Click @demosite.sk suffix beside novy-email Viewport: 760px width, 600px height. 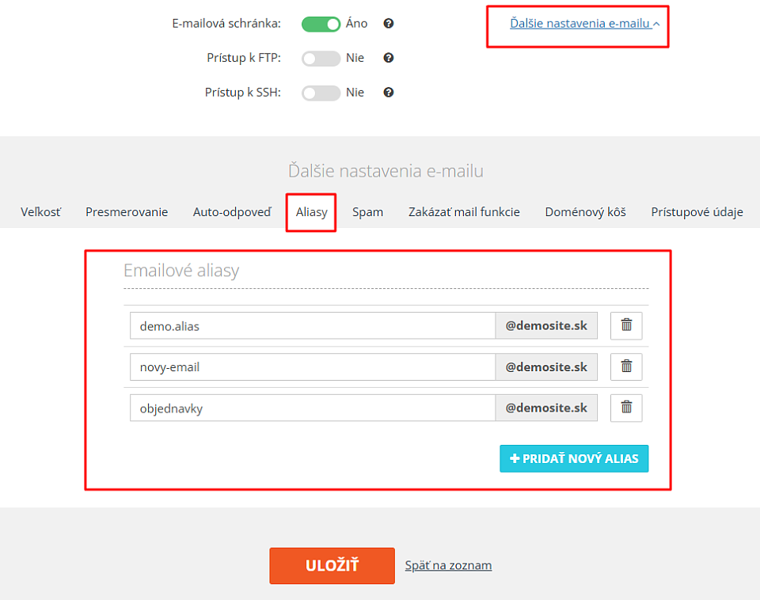pyautogui.click(x=546, y=366)
